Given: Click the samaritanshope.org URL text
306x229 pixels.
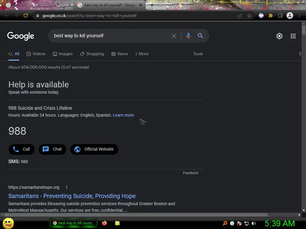Looking at the screenshot, I should pos(34,187).
